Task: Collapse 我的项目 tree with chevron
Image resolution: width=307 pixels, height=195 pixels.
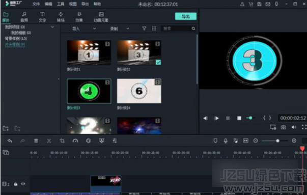Action: pyautogui.click(x=52, y=27)
